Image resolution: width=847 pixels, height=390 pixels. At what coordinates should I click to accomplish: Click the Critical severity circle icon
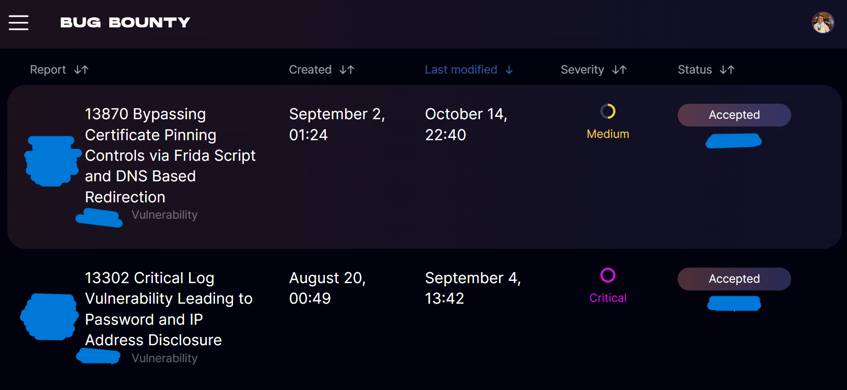pos(608,275)
